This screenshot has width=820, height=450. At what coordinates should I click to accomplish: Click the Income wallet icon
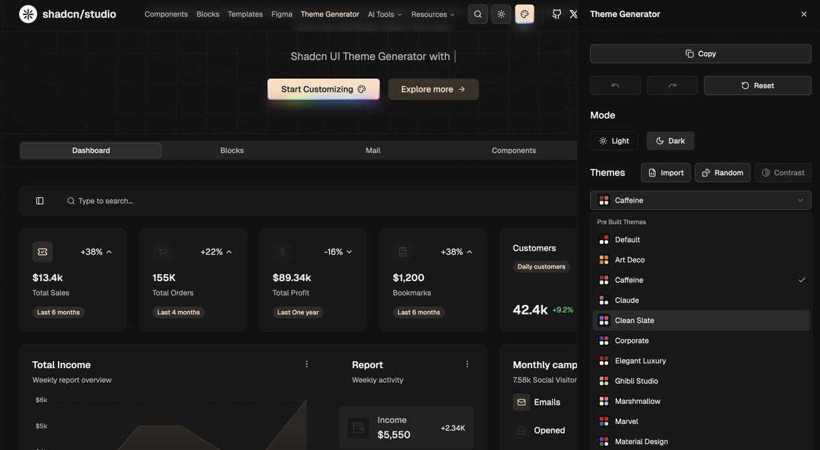(x=358, y=428)
